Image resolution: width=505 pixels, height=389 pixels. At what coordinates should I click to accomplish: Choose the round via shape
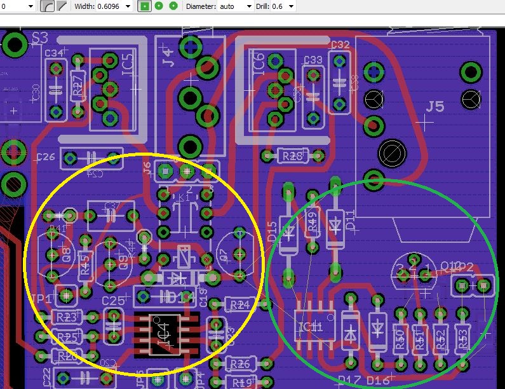tap(159, 6)
